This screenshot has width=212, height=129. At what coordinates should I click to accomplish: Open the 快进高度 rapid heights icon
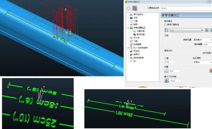[x=131, y=44]
